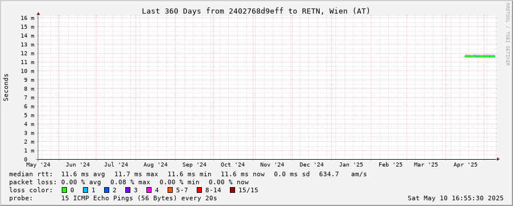
Task: Select the purple loss color 3 swatch
Action: point(128,190)
